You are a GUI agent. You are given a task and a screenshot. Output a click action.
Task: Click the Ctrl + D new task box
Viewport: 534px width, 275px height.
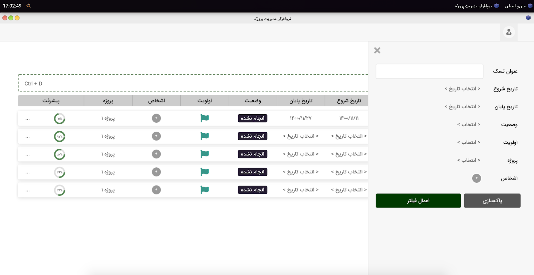193,83
